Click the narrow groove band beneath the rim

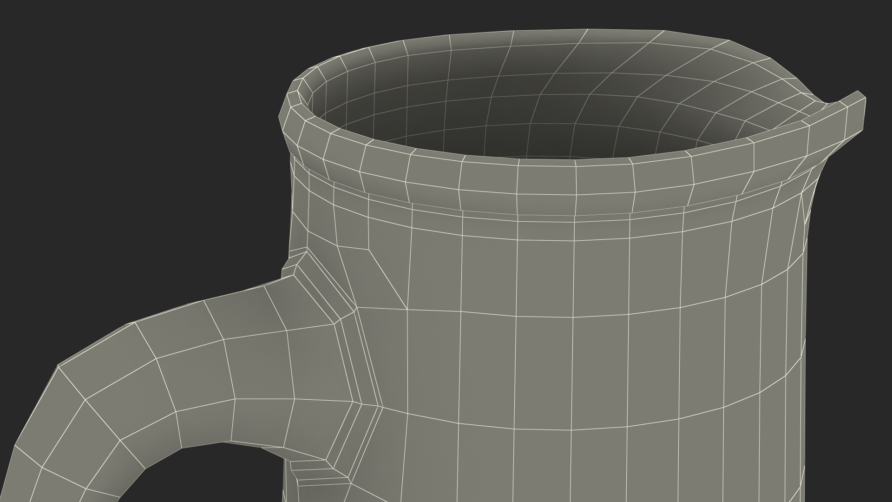pos(546,218)
